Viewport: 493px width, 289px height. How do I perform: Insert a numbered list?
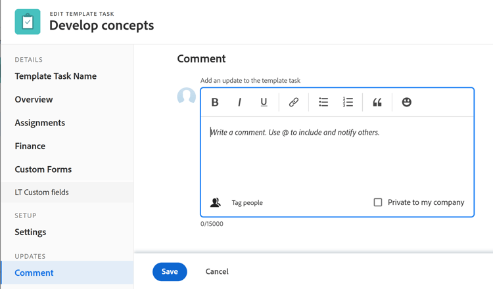[348, 102]
